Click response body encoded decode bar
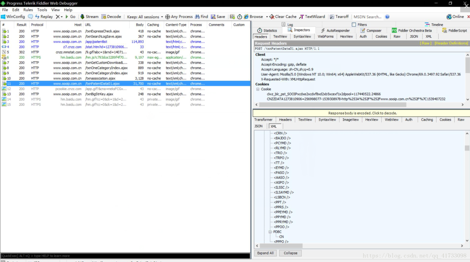Screen dimensions: 470x262 tap(362, 113)
